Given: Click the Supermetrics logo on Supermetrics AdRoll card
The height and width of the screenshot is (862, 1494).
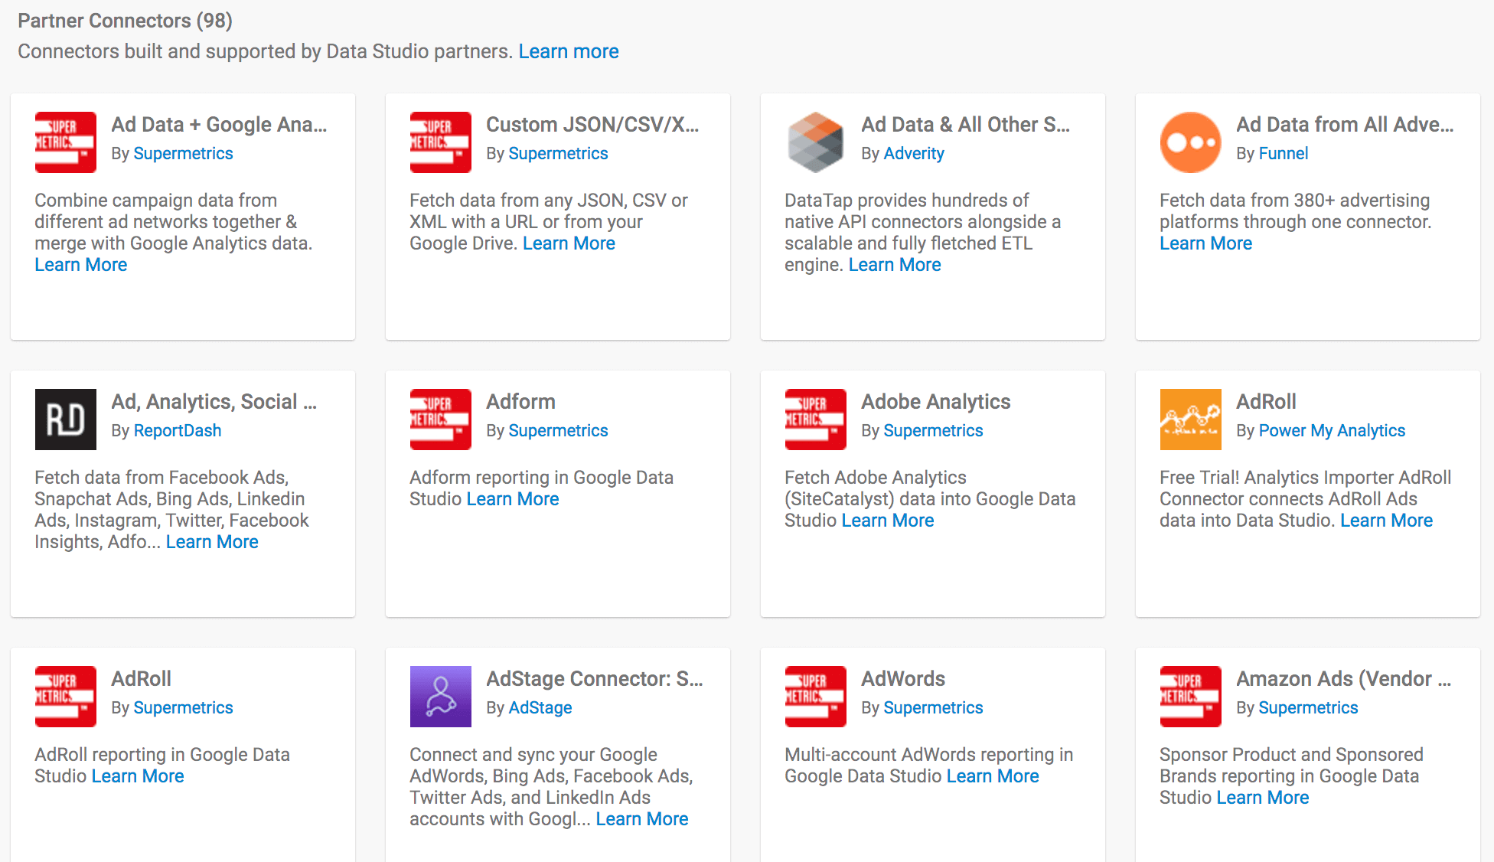Looking at the screenshot, I should tap(66, 697).
